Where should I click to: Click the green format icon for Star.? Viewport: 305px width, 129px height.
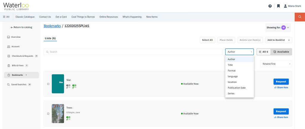click(74, 86)
